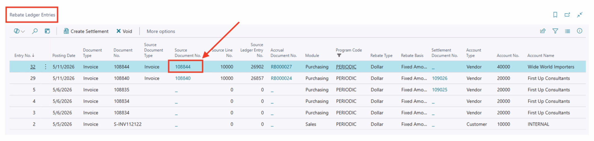
Task: Open the information factbox icon
Action: click(x=579, y=31)
